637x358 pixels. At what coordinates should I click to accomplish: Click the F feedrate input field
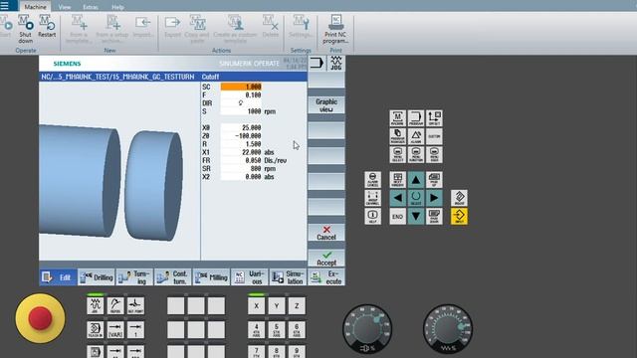[241, 95]
